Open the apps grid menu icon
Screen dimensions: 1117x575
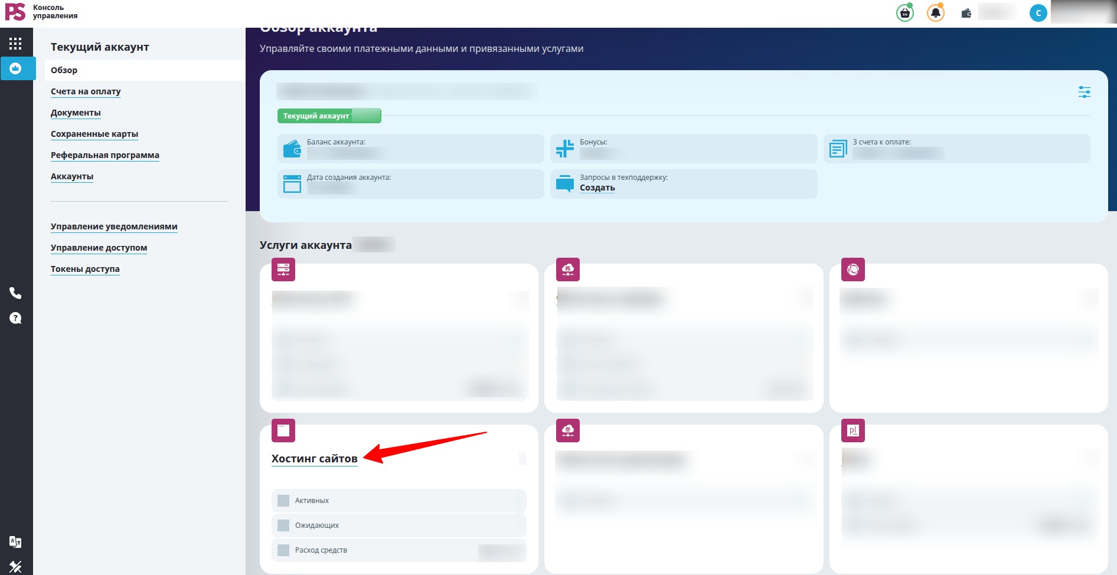15,43
